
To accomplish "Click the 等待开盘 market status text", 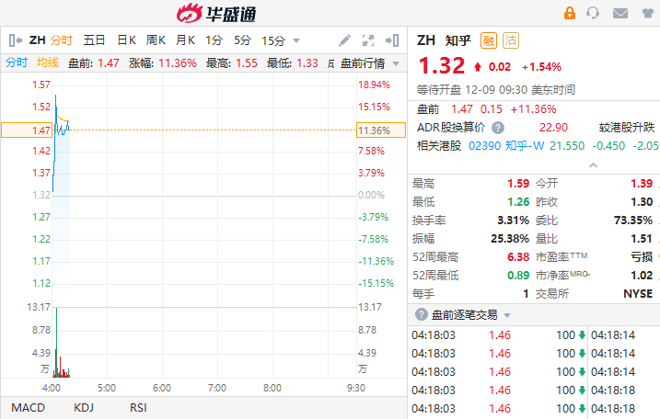I will coord(440,90).
